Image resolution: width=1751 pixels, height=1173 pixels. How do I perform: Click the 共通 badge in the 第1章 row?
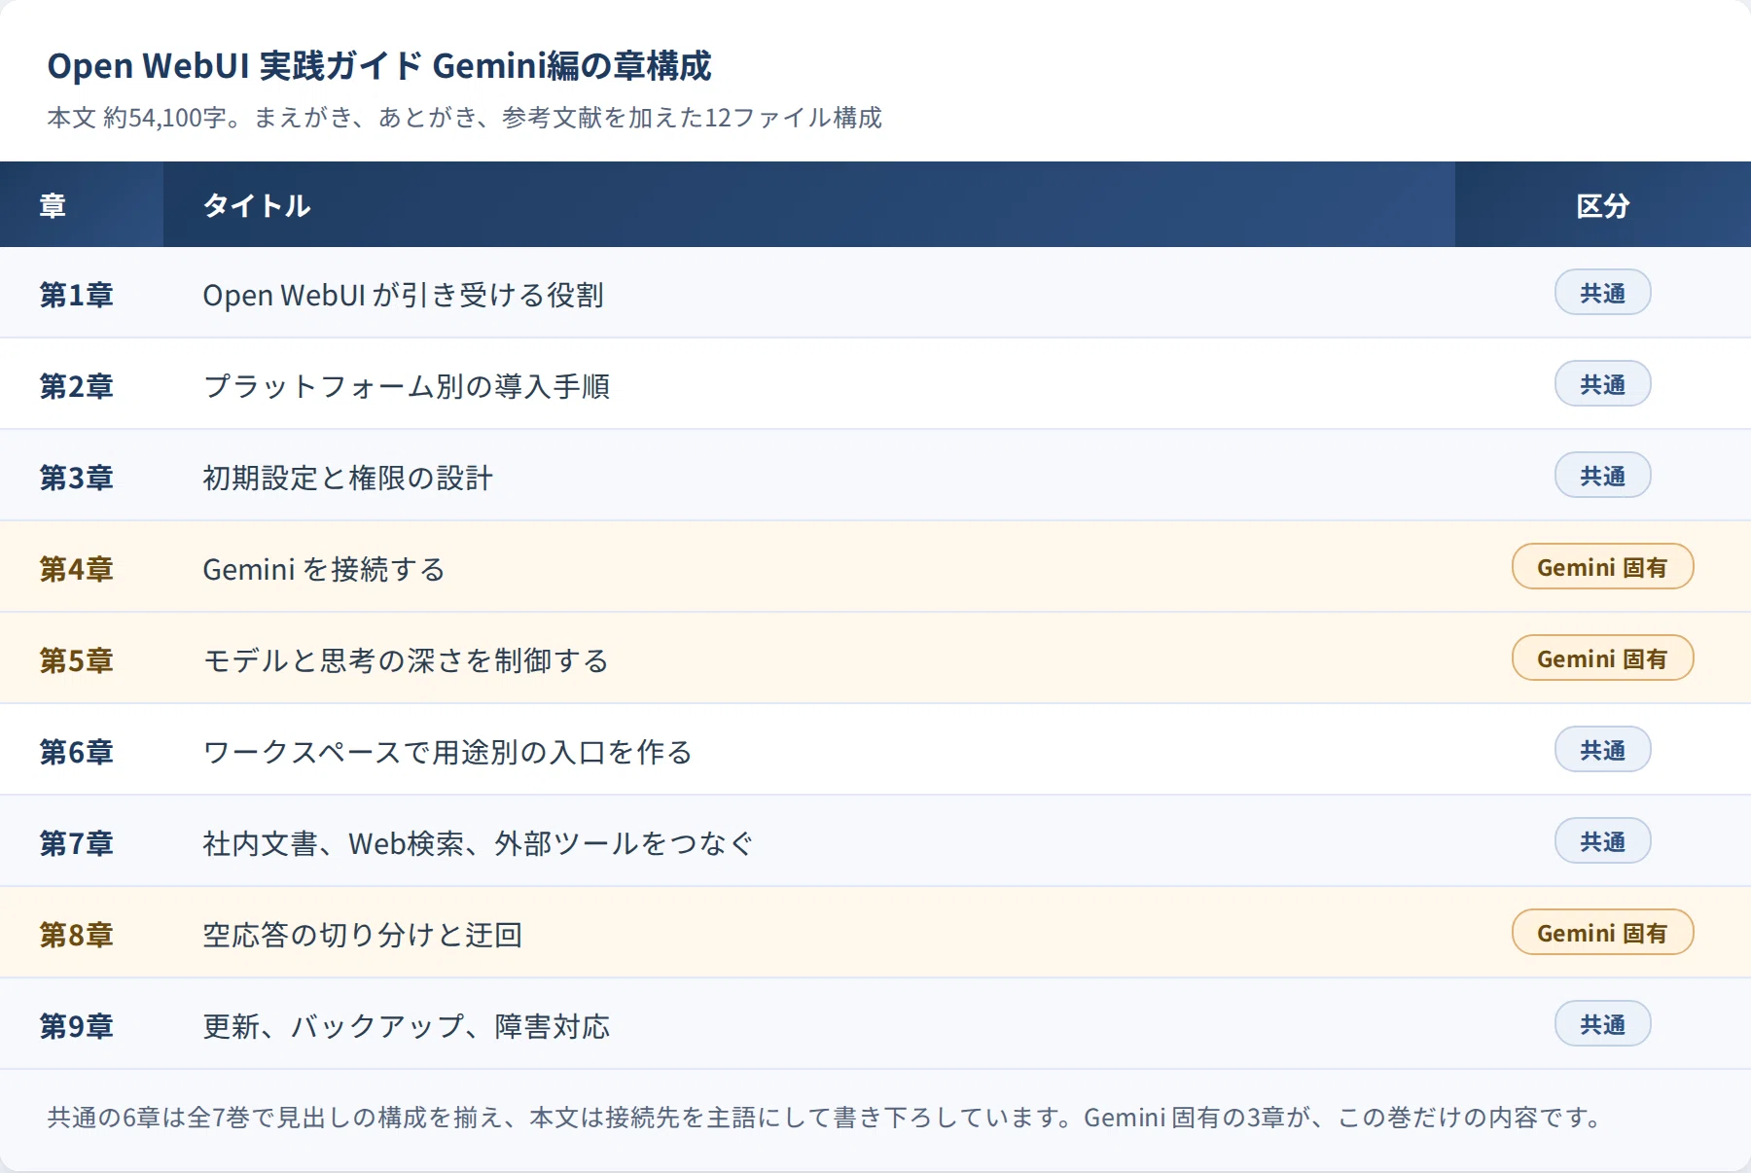pos(1603,292)
